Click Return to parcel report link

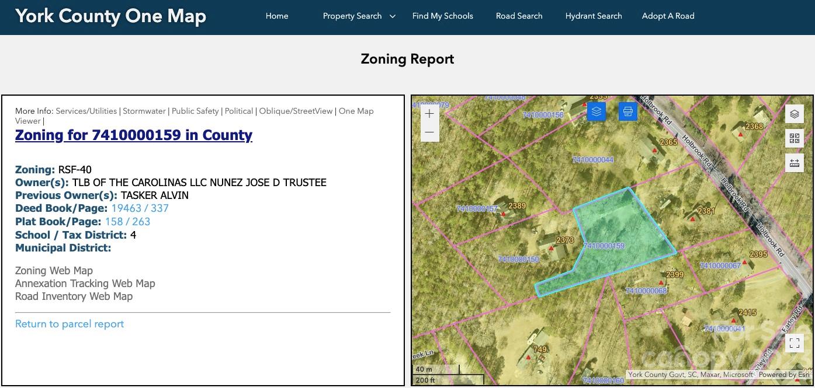click(x=70, y=324)
